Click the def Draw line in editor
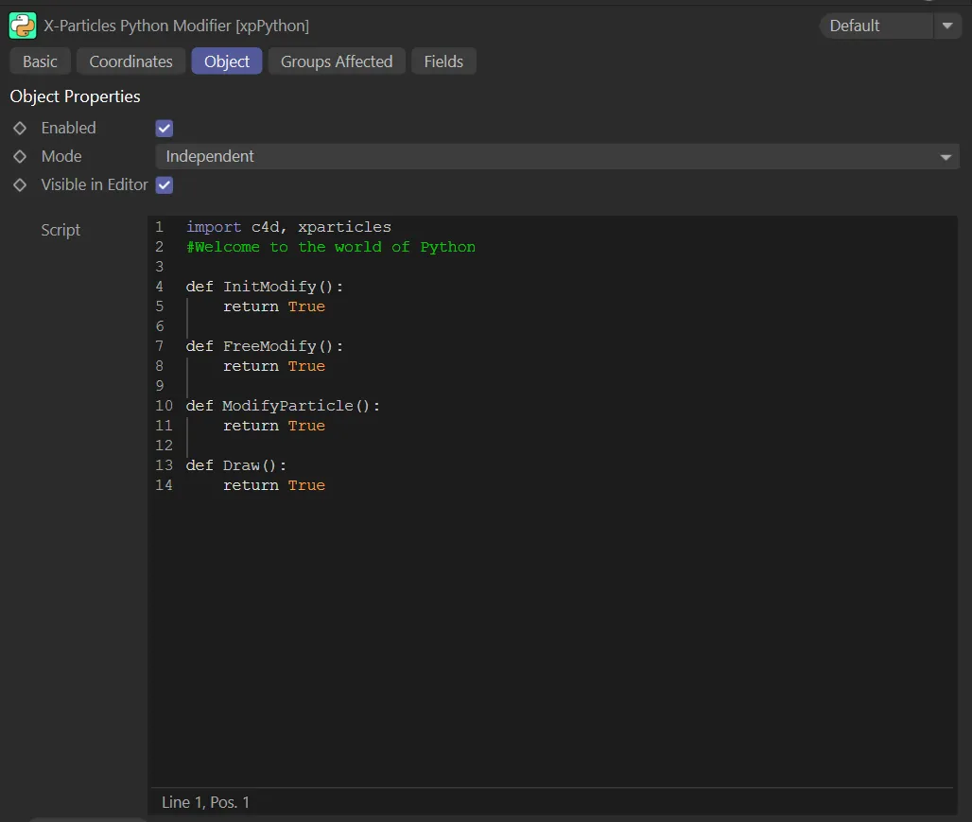The width and height of the screenshot is (972, 822). coord(235,465)
